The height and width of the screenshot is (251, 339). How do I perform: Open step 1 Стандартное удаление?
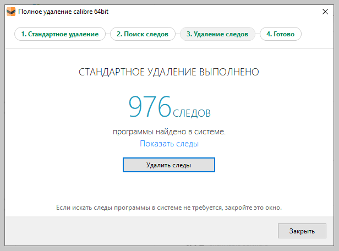[x=60, y=34]
